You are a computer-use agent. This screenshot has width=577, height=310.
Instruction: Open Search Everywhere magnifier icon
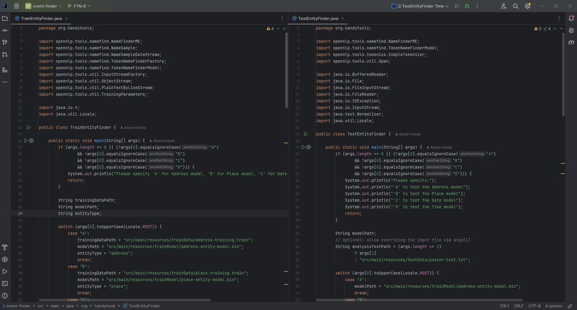click(x=515, y=6)
